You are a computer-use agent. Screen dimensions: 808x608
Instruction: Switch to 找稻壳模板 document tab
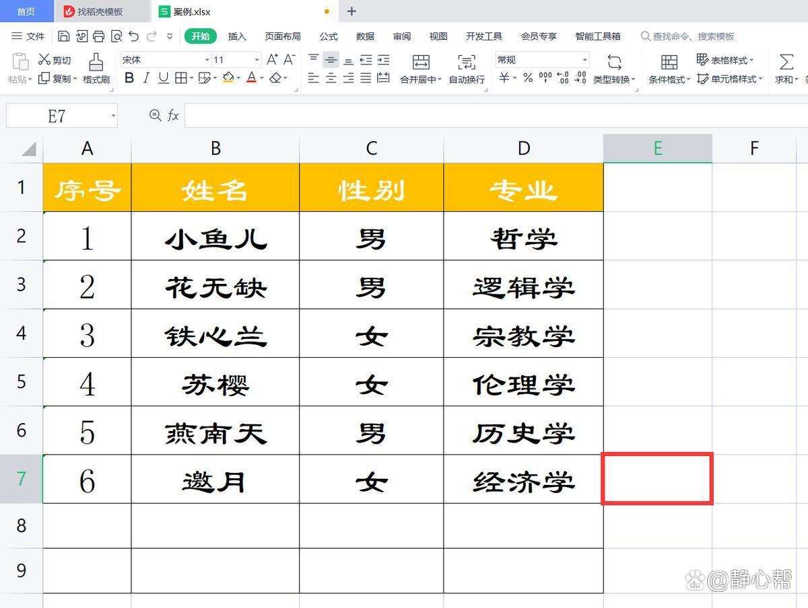(101, 11)
